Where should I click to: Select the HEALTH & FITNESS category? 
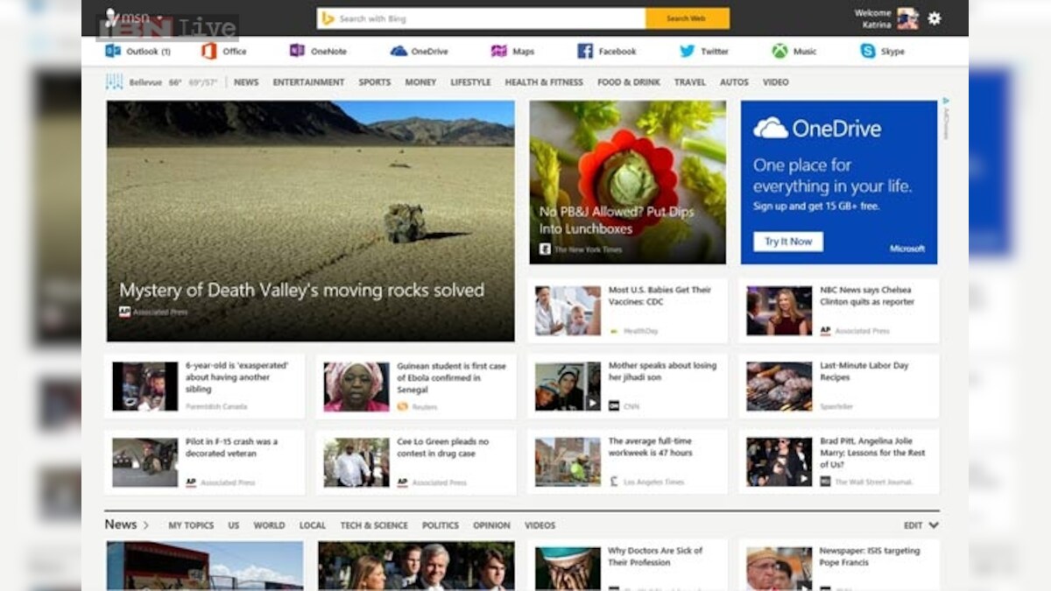pos(543,81)
